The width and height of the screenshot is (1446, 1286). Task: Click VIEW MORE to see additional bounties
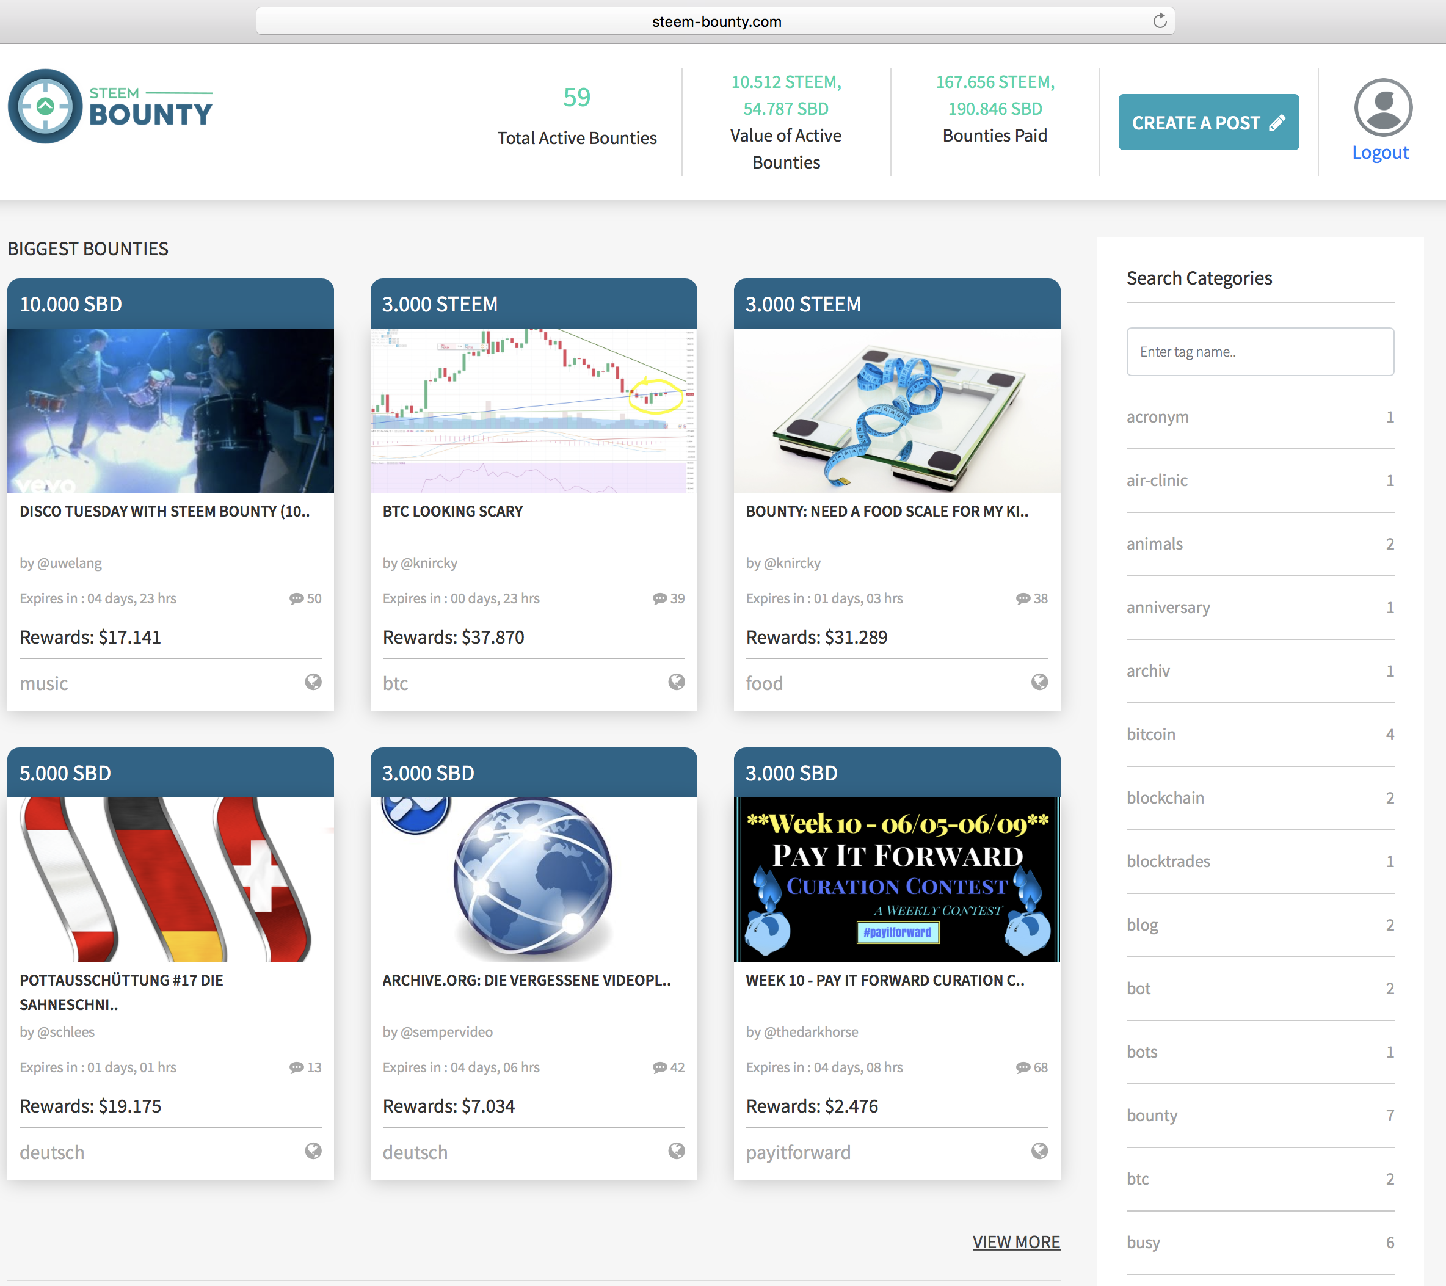[x=1017, y=1241]
